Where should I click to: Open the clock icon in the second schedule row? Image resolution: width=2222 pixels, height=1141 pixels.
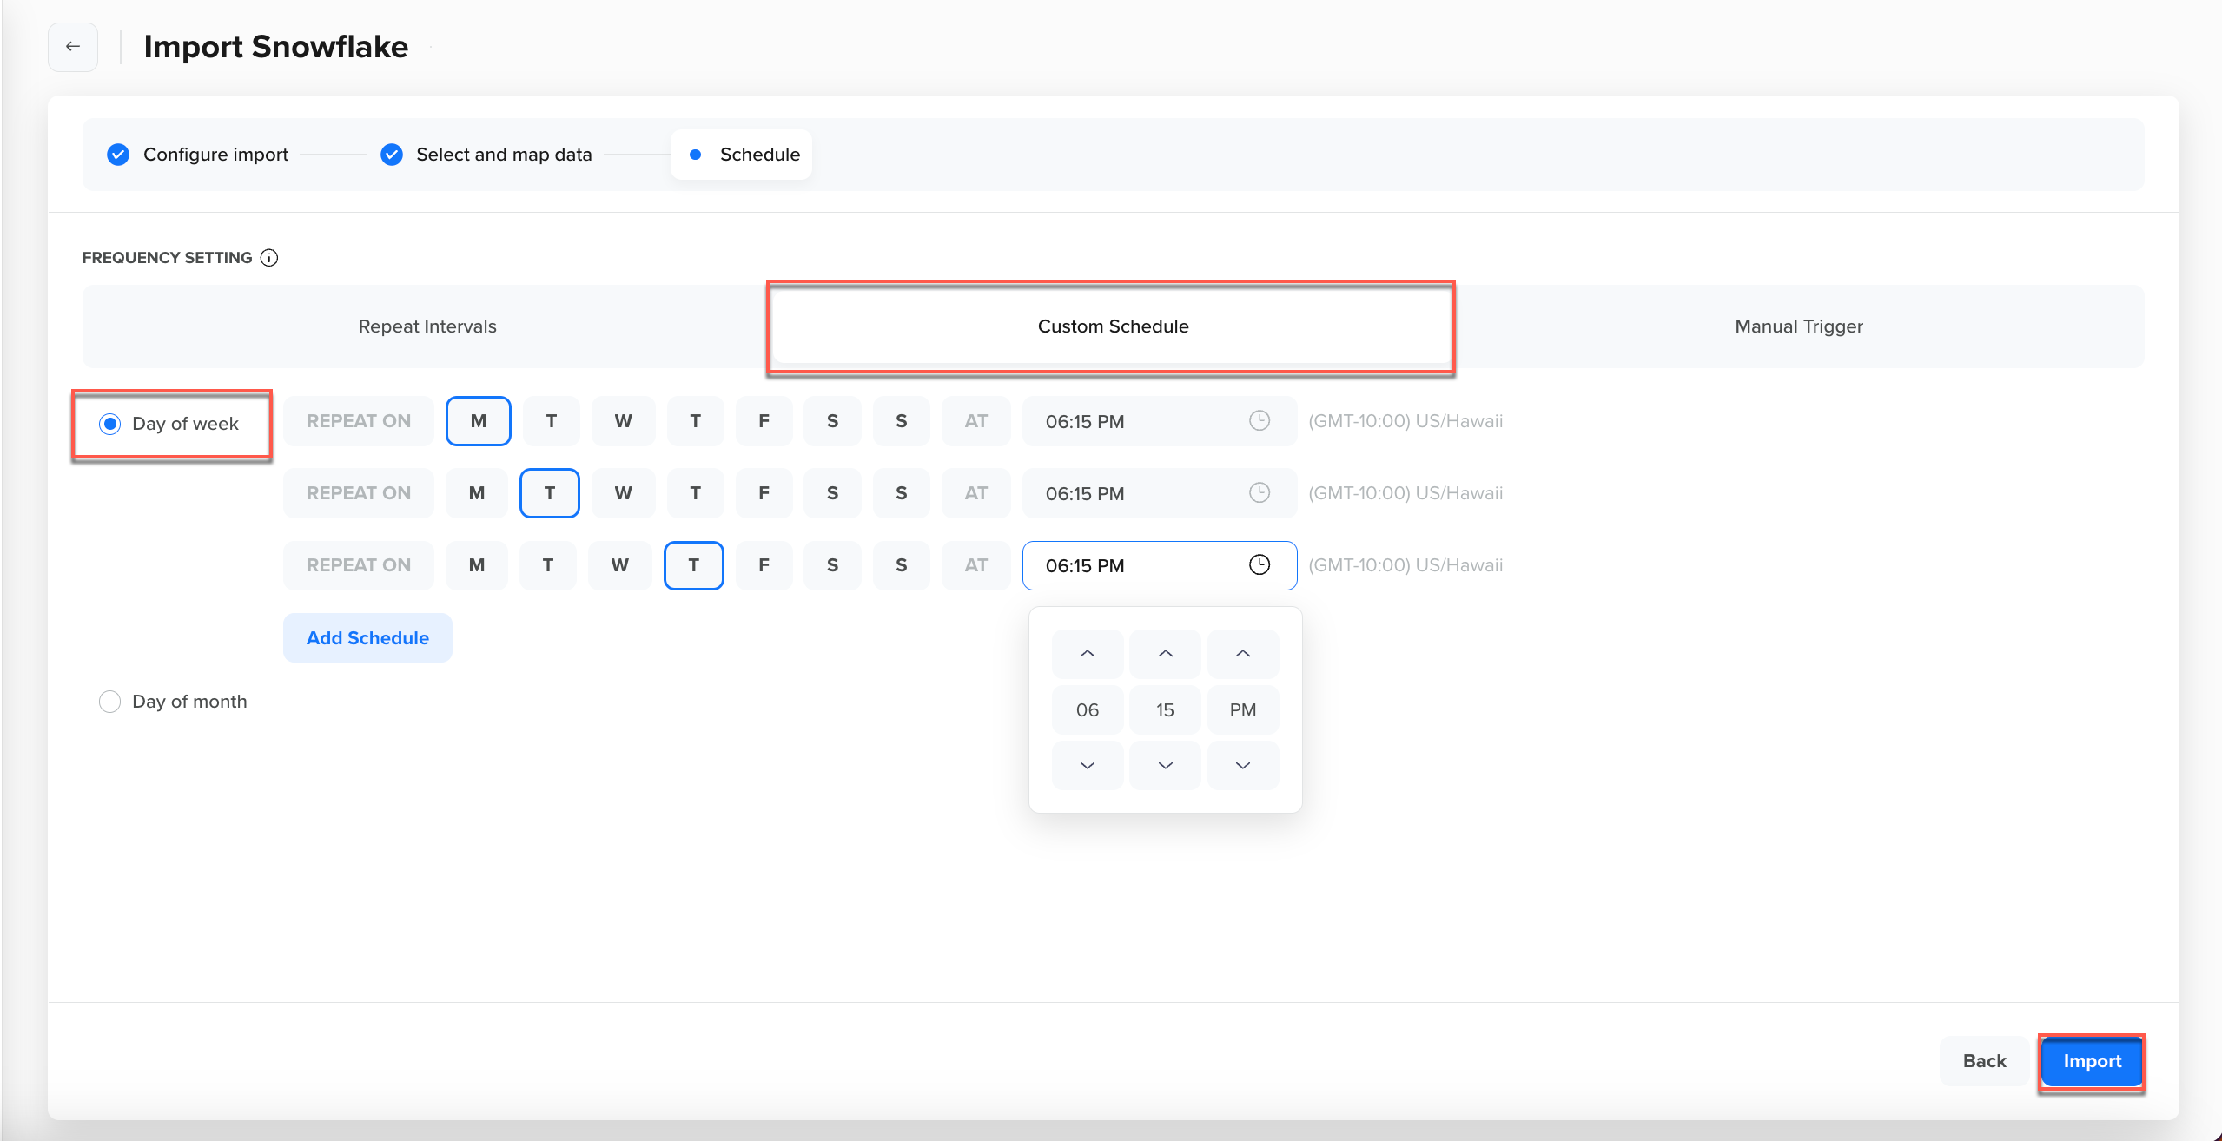tap(1259, 493)
